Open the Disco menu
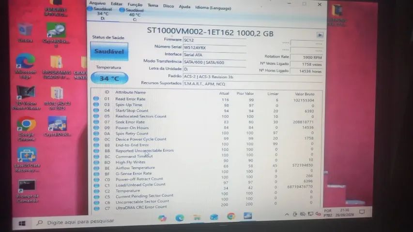This screenshot has width=413, height=232. pyautogui.click(x=168, y=6)
